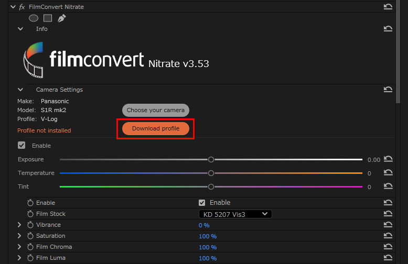Click the Download profile button
The image size is (408, 264).
coord(156,129)
